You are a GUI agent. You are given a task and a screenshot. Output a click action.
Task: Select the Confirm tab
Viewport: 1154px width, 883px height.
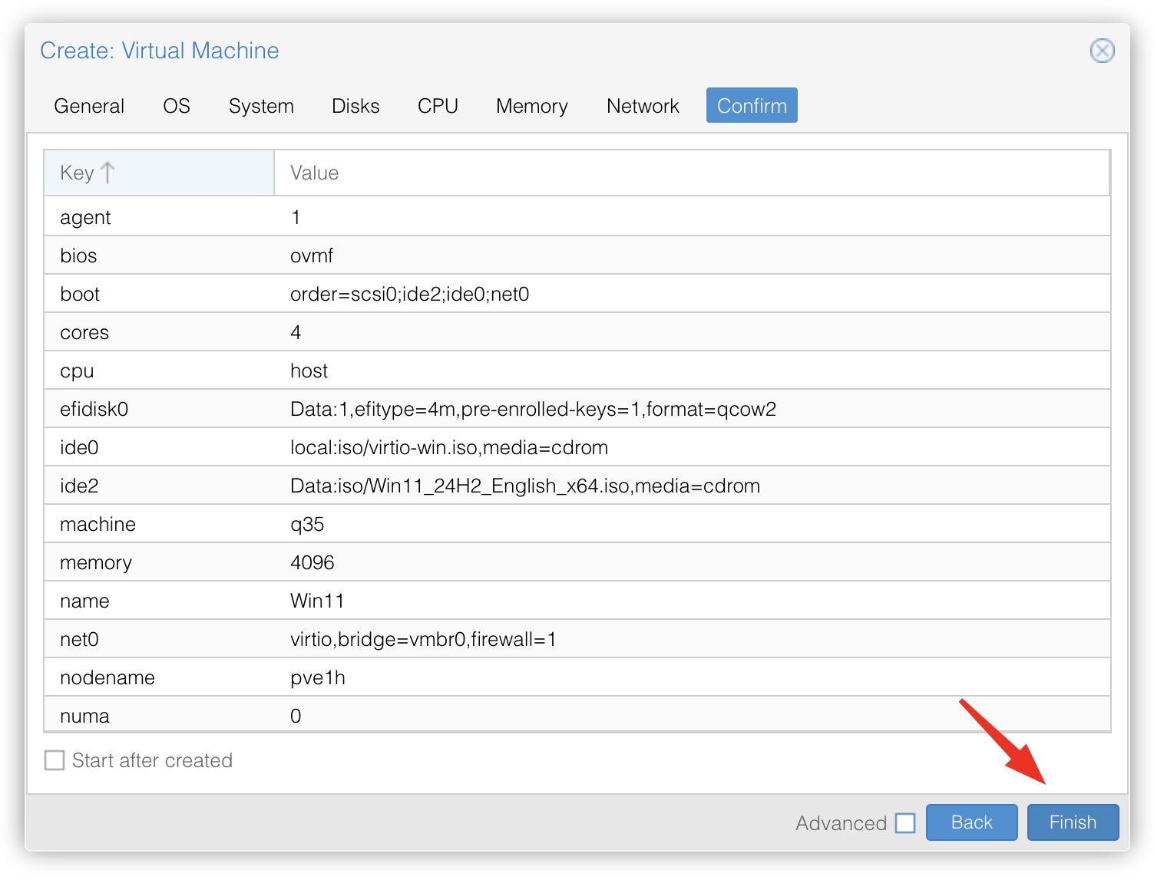(752, 106)
